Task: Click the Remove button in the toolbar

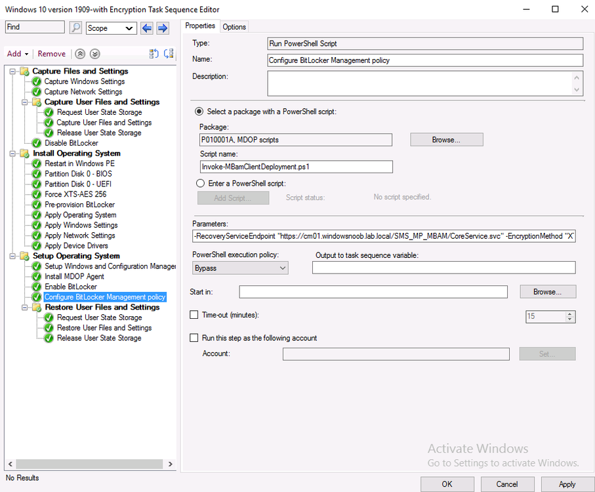Action: click(x=52, y=54)
